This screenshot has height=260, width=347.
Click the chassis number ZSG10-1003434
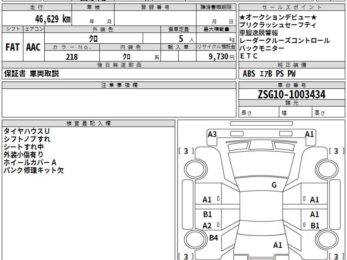tap(291, 94)
